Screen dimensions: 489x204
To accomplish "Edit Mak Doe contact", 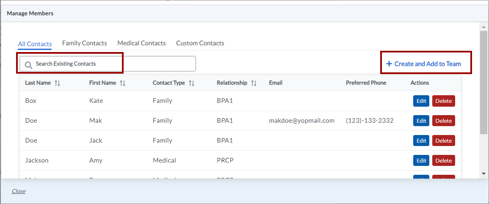I will click(x=421, y=121).
